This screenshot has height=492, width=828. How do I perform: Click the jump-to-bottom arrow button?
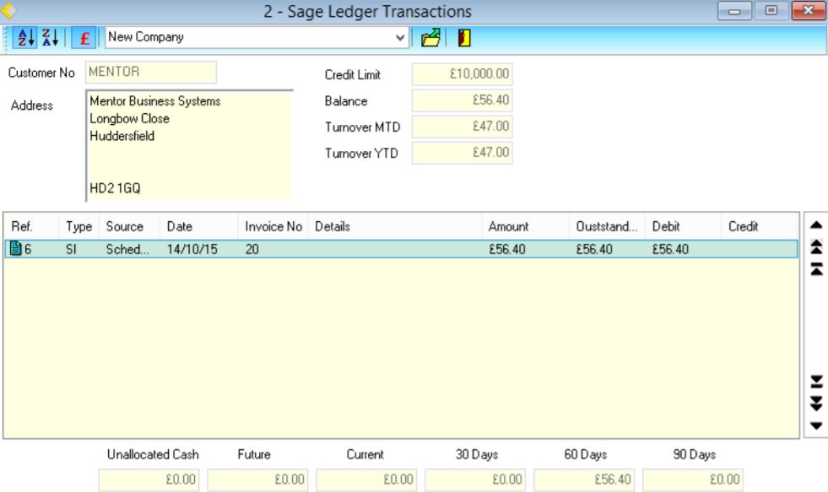(x=816, y=381)
